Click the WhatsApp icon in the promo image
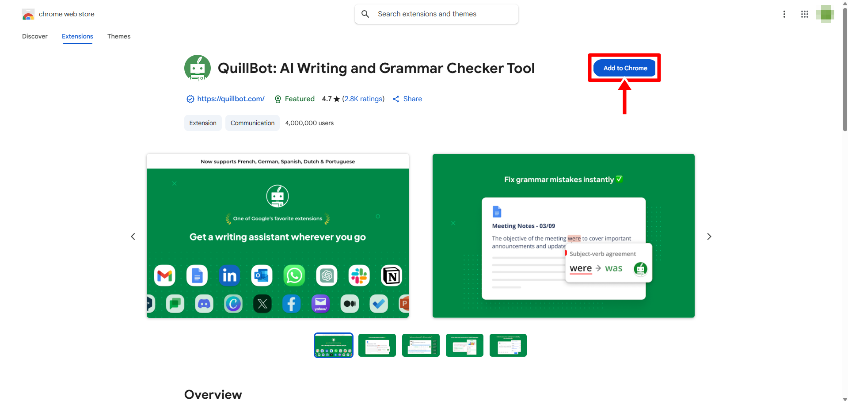This screenshot has height=401, width=848. click(294, 276)
